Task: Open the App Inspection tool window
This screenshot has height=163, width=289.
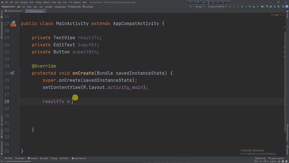Action: pyautogui.click(x=79, y=158)
